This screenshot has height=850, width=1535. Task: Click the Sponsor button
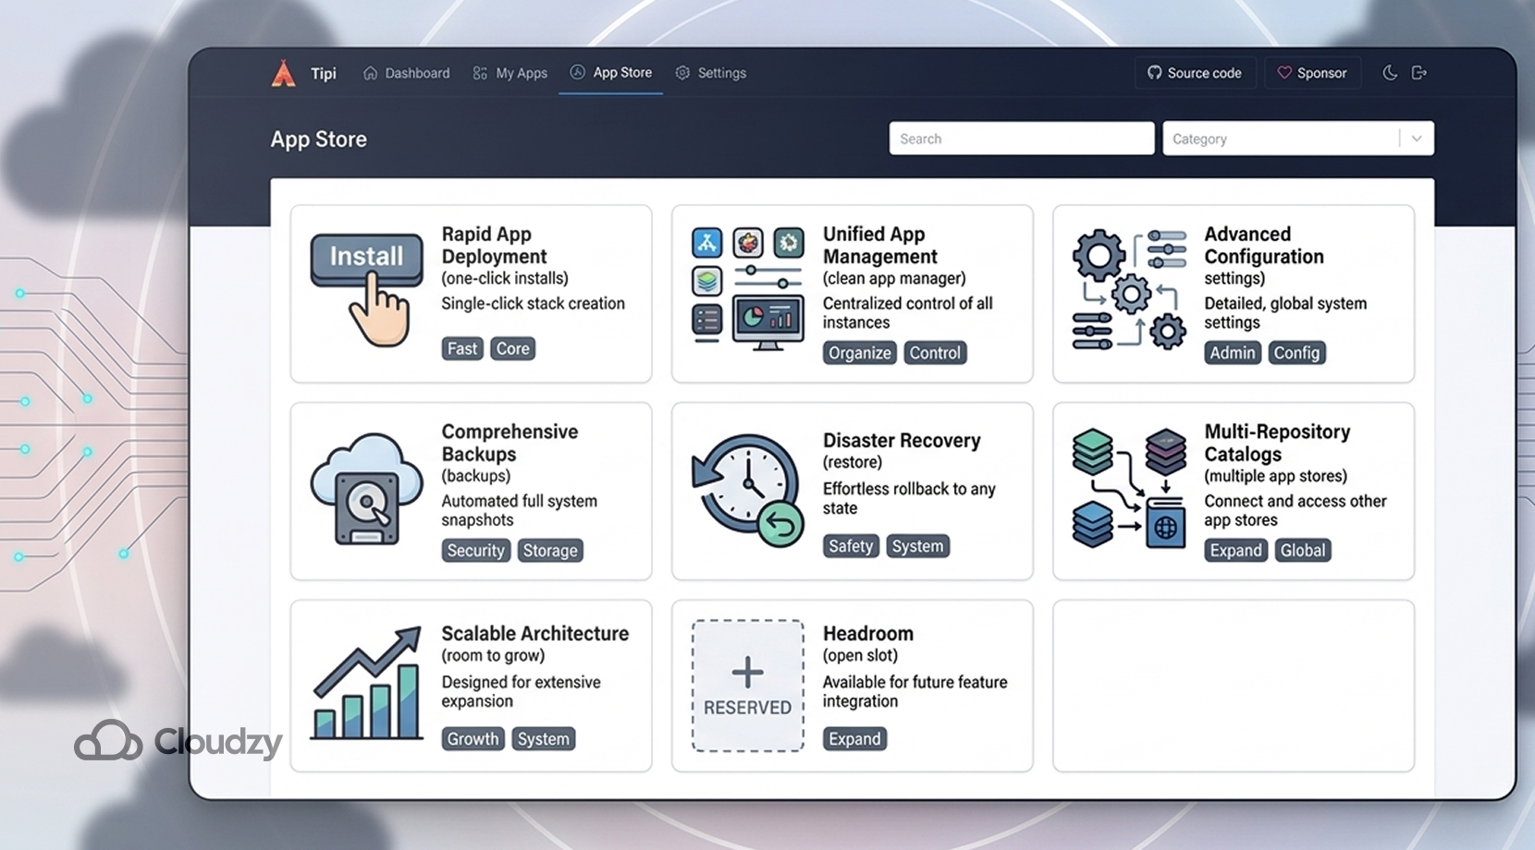(x=1312, y=72)
